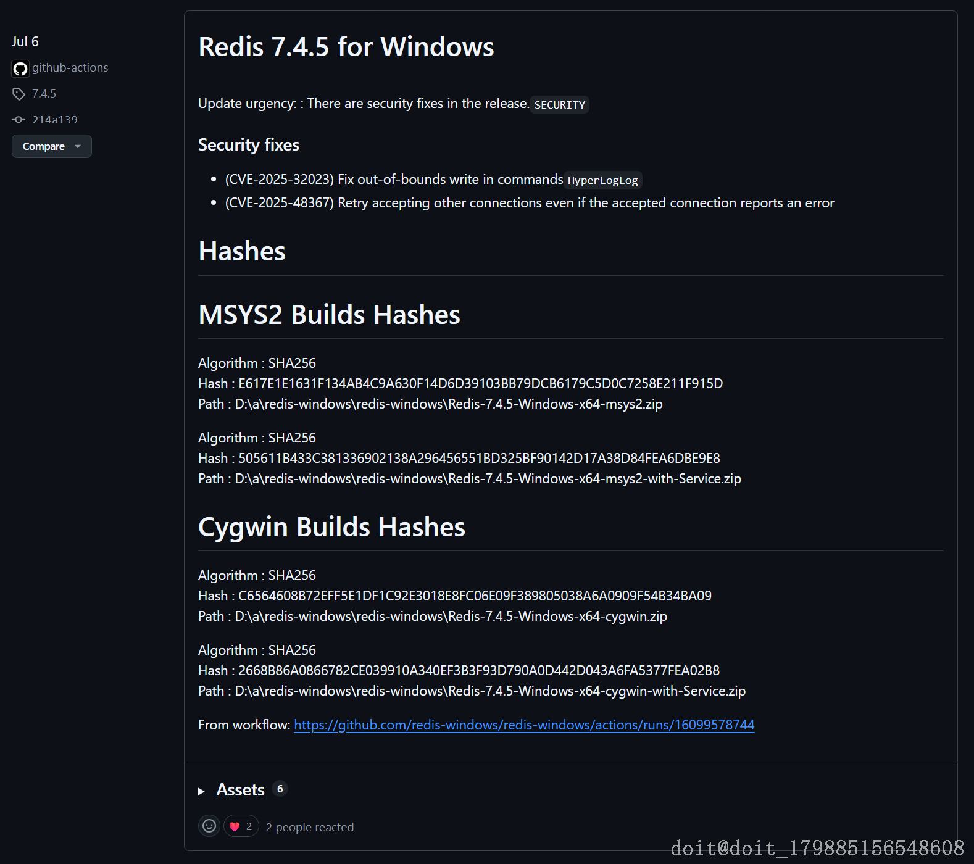Screen dimensions: 974x864
Task: Click the Assets count badge 6
Action: [280, 789]
